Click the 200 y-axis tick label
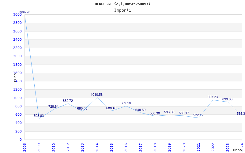Image resolution: width=245 pixels, height=153 pixels. [18, 132]
